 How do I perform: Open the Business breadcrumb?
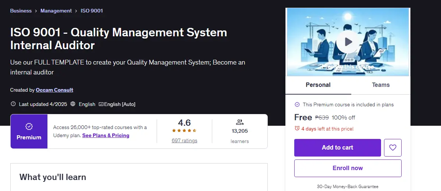coord(21,11)
